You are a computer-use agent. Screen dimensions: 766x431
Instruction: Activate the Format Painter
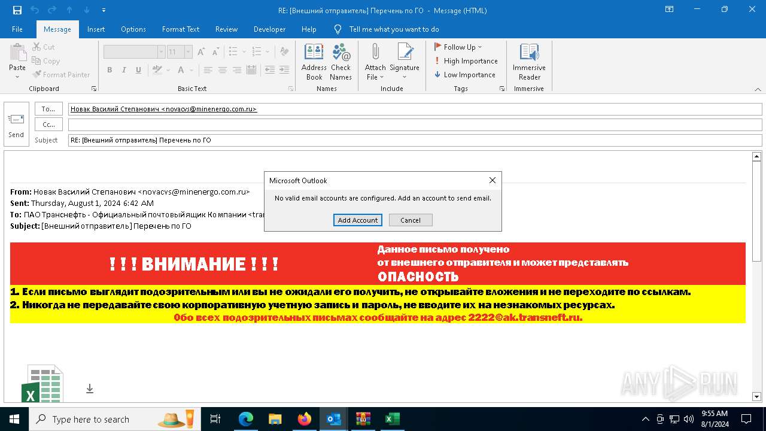(x=61, y=74)
